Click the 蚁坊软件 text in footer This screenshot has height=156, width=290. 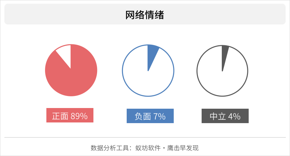pyautogui.click(x=148, y=148)
